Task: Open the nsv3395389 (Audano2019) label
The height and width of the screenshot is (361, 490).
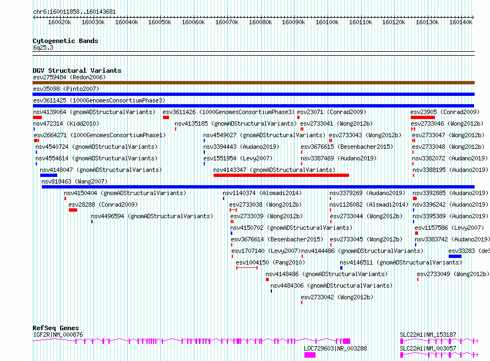Action: click(x=450, y=216)
